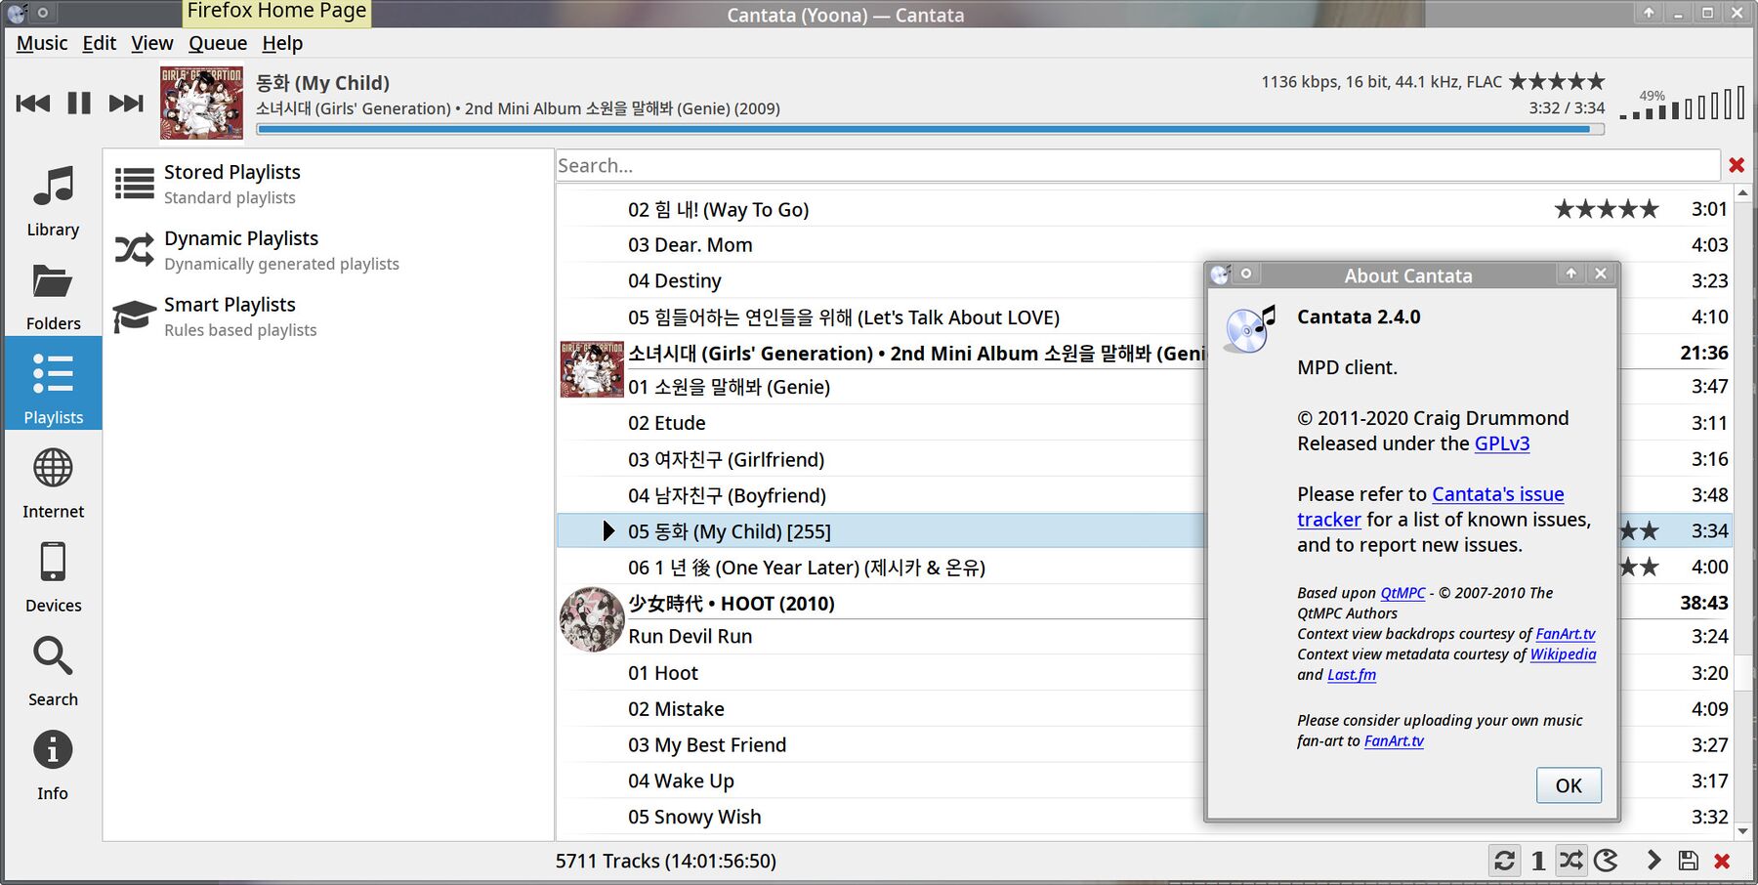Open Dynamic Playlists
The width and height of the screenshot is (1758, 885).
[x=328, y=250]
